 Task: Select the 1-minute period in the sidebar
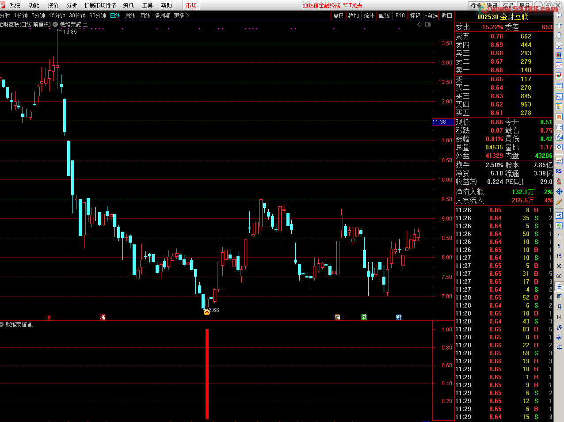(x=559, y=236)
